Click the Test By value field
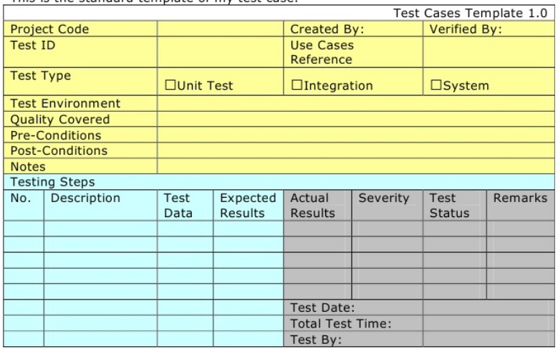This screenshot has width=558, height=349. [489, 339]
